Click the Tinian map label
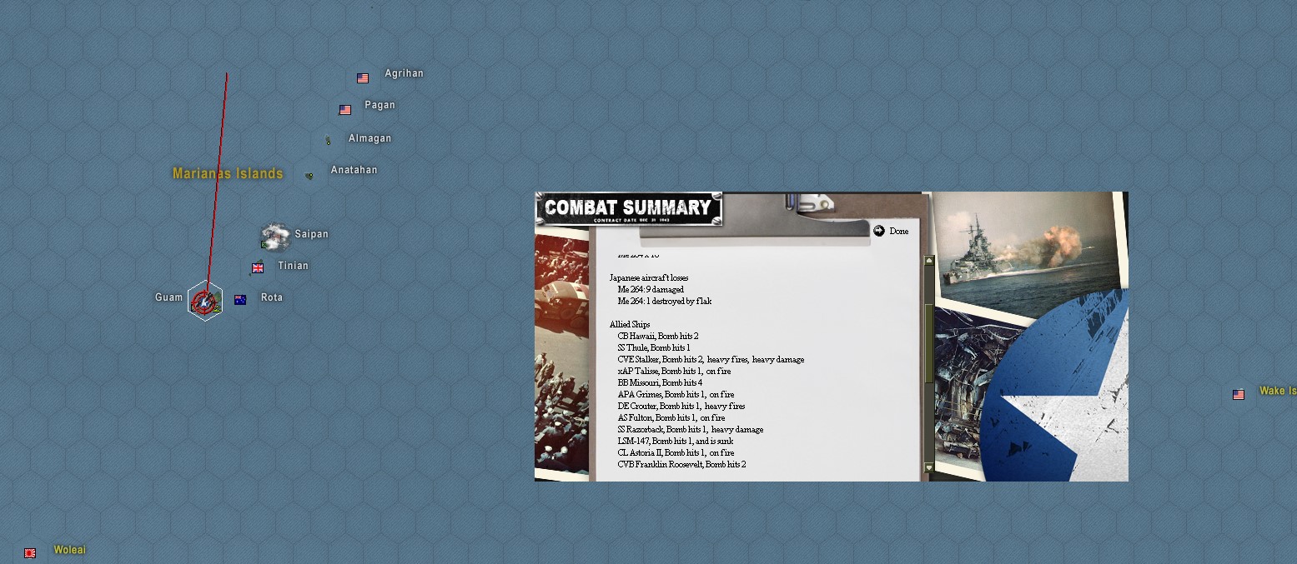Screen dimensions: 1297x564 point(293,266)
